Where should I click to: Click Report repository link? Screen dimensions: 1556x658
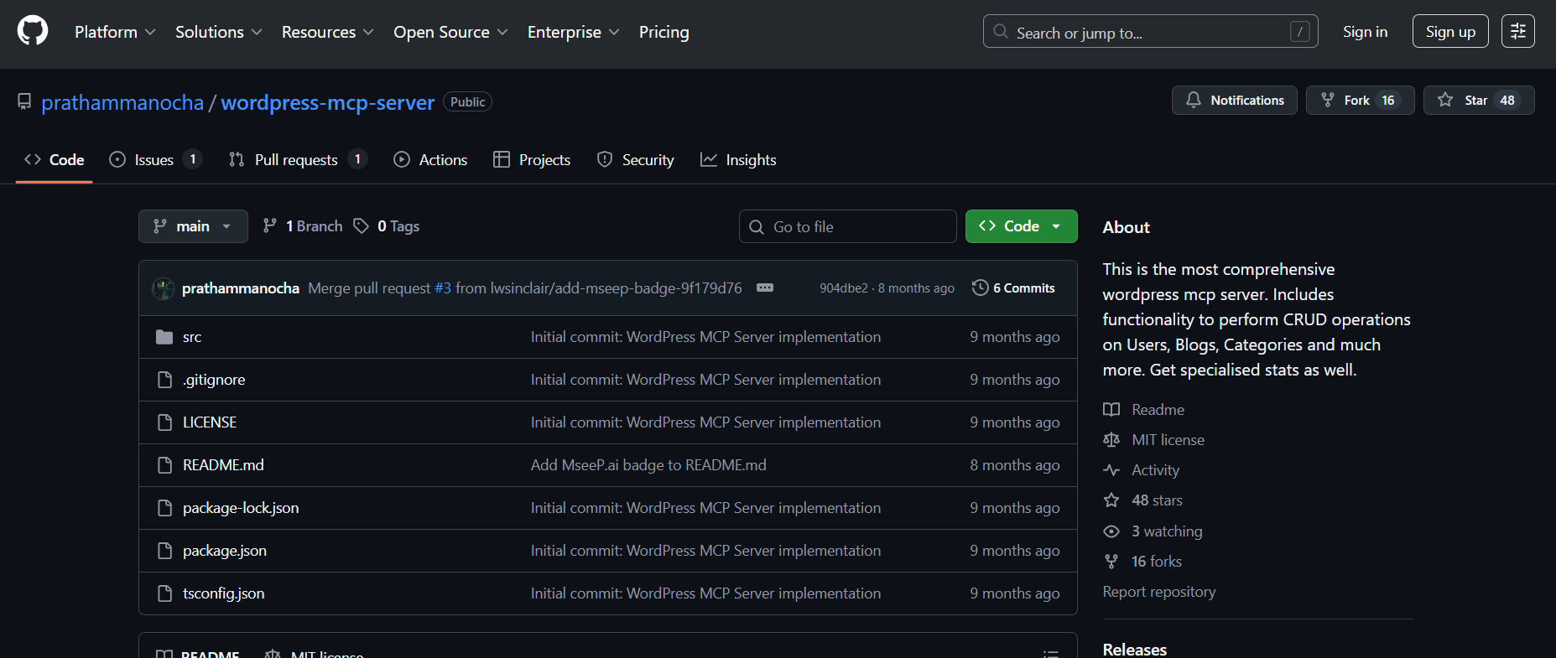point(1159,592)
